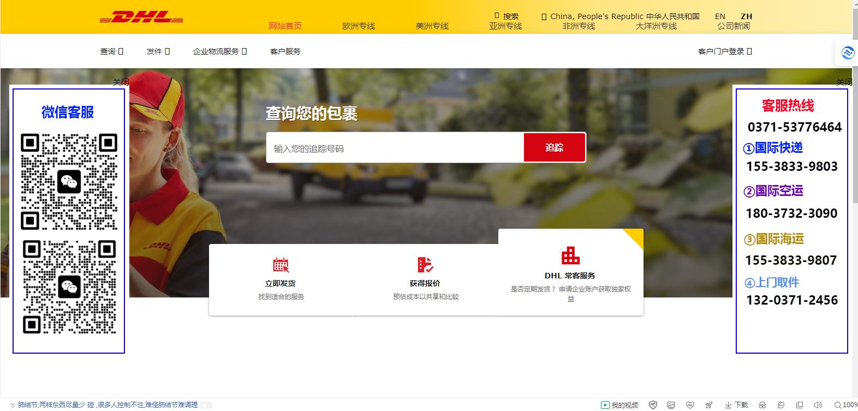Open 我的视频 in the status bar
858x411 pixels.
(x=619, y=405)
